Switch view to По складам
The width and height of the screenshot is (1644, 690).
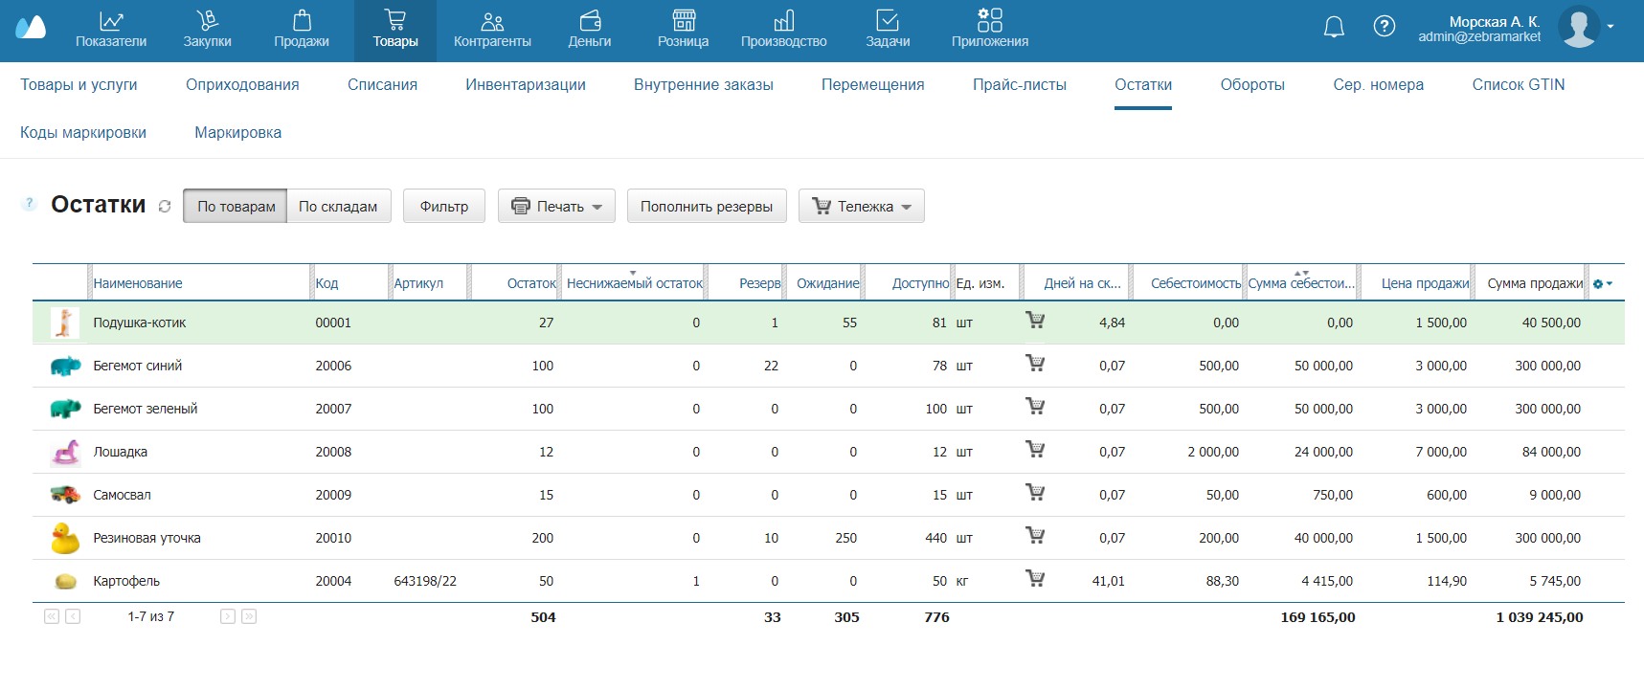point(338,207)
